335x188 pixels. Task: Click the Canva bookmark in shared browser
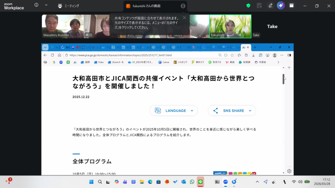pos(164,62)
